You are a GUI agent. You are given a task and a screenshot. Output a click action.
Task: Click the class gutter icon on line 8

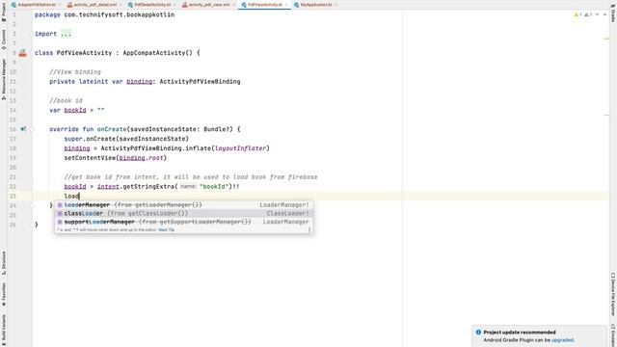point(23,53)
